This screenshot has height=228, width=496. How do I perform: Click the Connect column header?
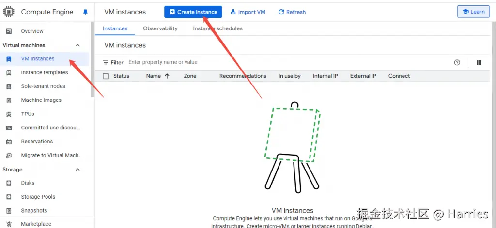(399, 76)
